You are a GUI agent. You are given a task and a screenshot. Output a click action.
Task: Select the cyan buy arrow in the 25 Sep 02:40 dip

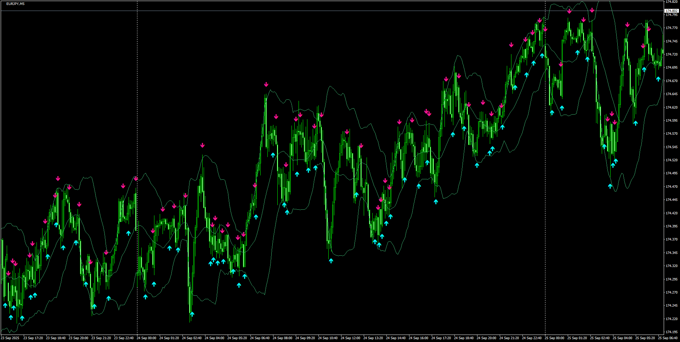(610, 185)
